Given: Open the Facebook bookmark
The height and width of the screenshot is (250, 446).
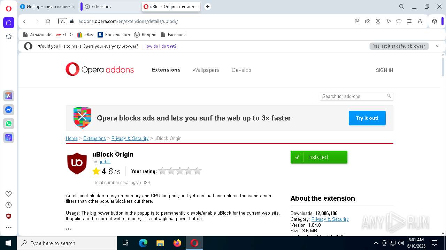Looking at the screenshot, I should point(173,35).
